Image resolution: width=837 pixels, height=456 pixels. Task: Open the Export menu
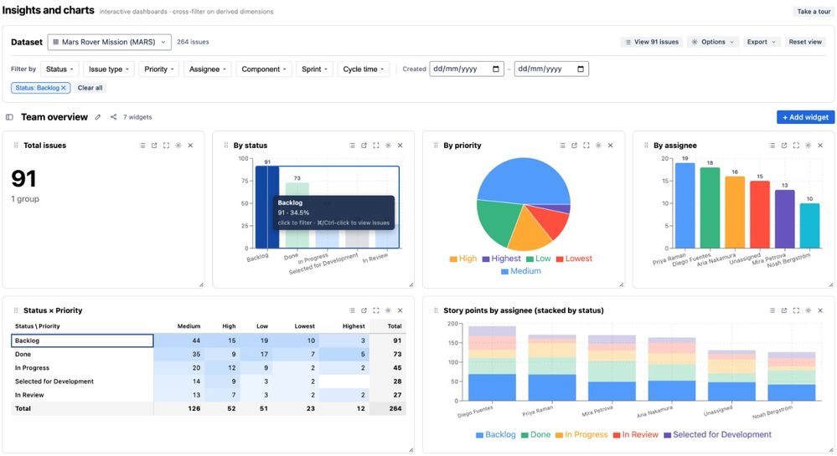761,42
